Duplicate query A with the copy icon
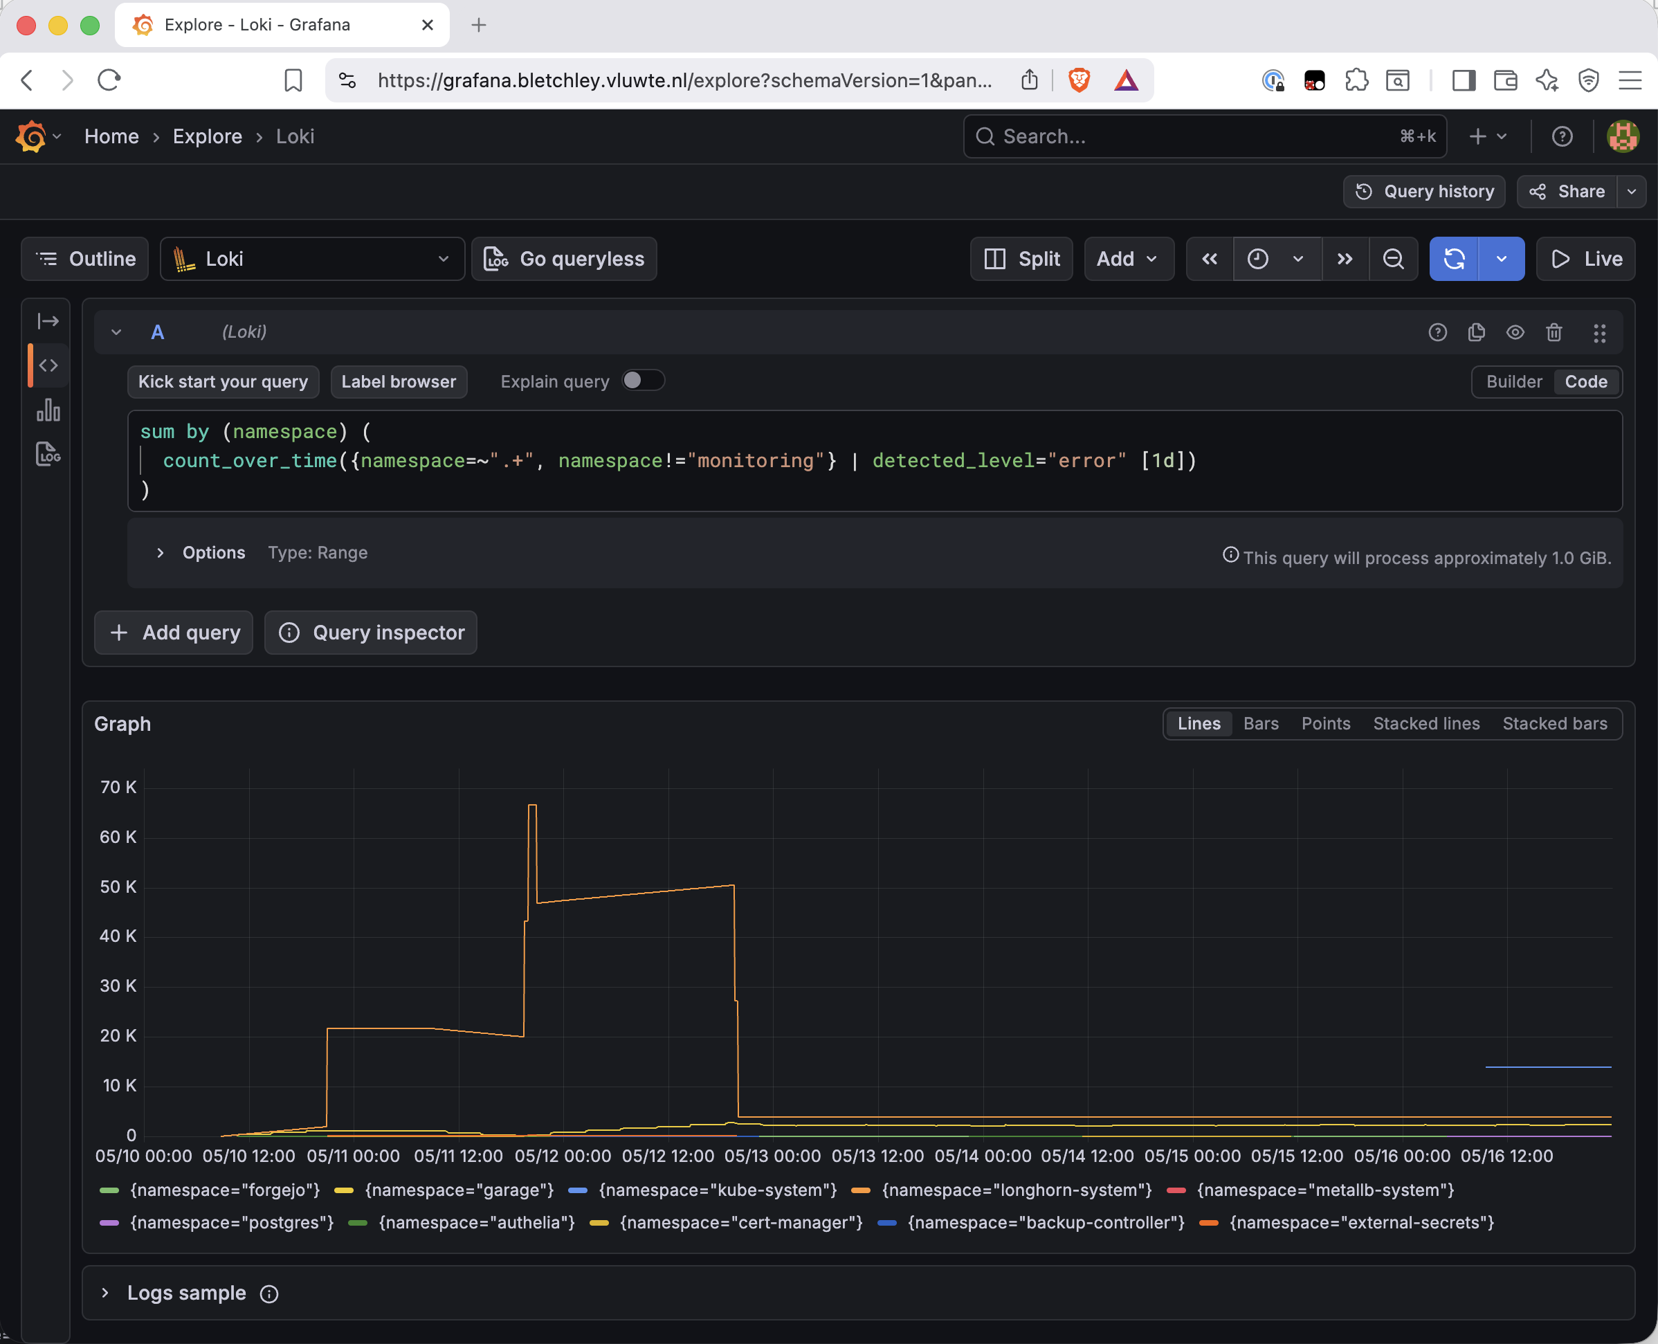The width and height of the screenshot is (1658, 1344). pyautogui.click(x=1476, y=332)
